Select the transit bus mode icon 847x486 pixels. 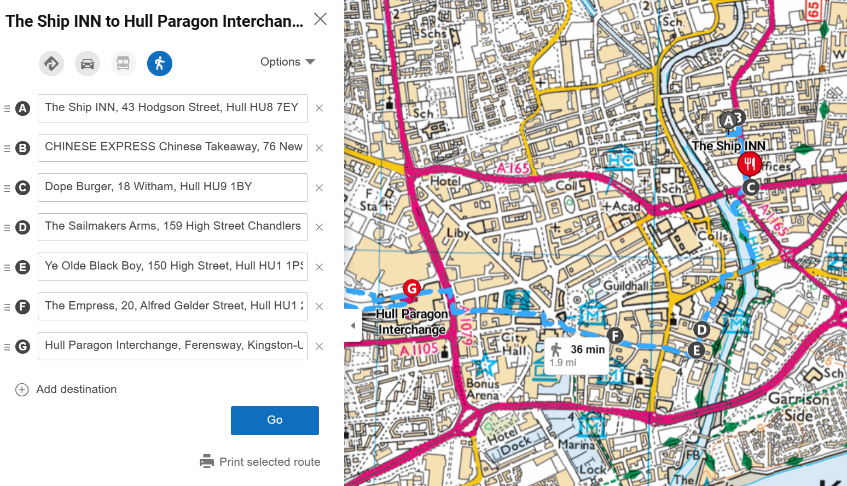coord(123,64)
